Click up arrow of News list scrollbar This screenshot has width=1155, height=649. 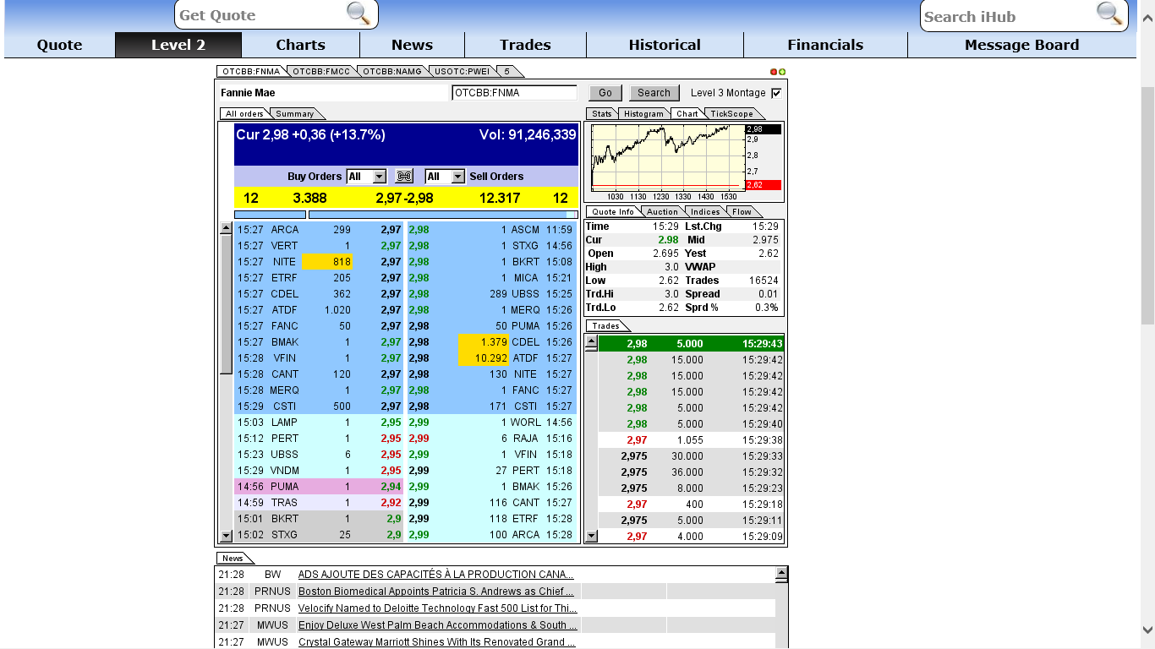[781, 574]
